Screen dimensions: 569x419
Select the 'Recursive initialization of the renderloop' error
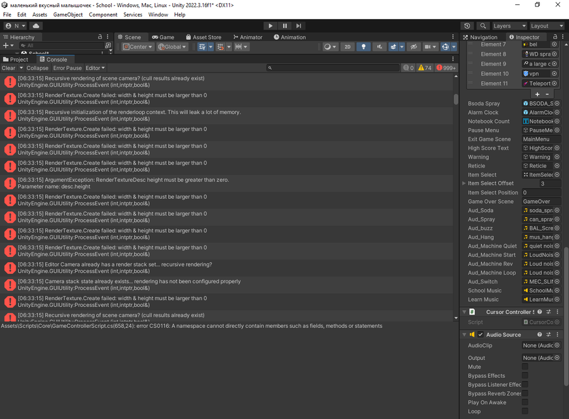click(226, 116)
